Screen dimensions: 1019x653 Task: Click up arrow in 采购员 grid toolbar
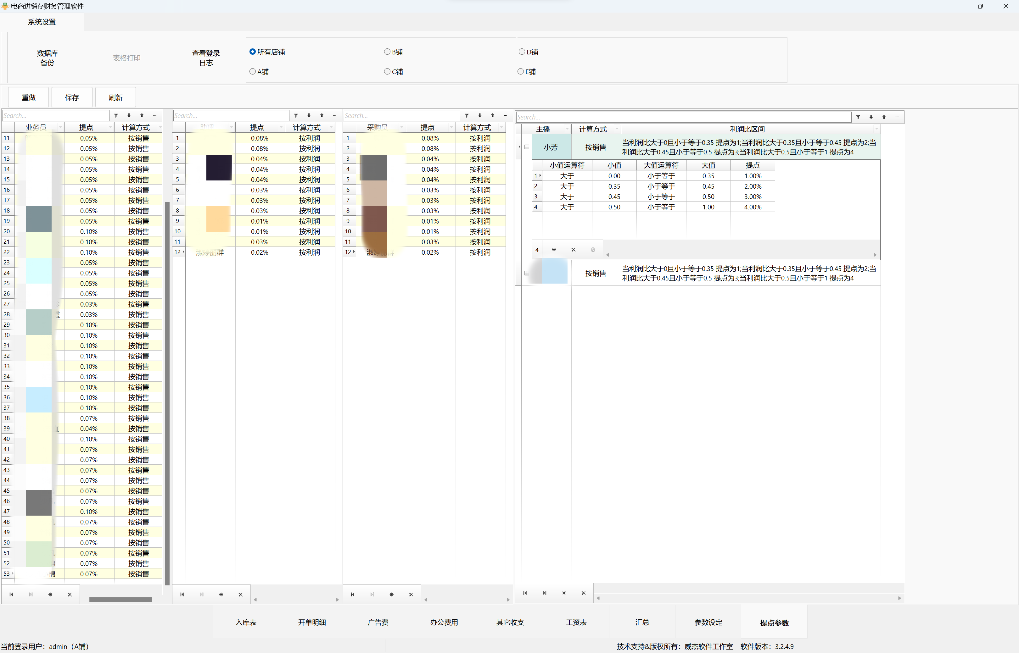click(493, 115)
